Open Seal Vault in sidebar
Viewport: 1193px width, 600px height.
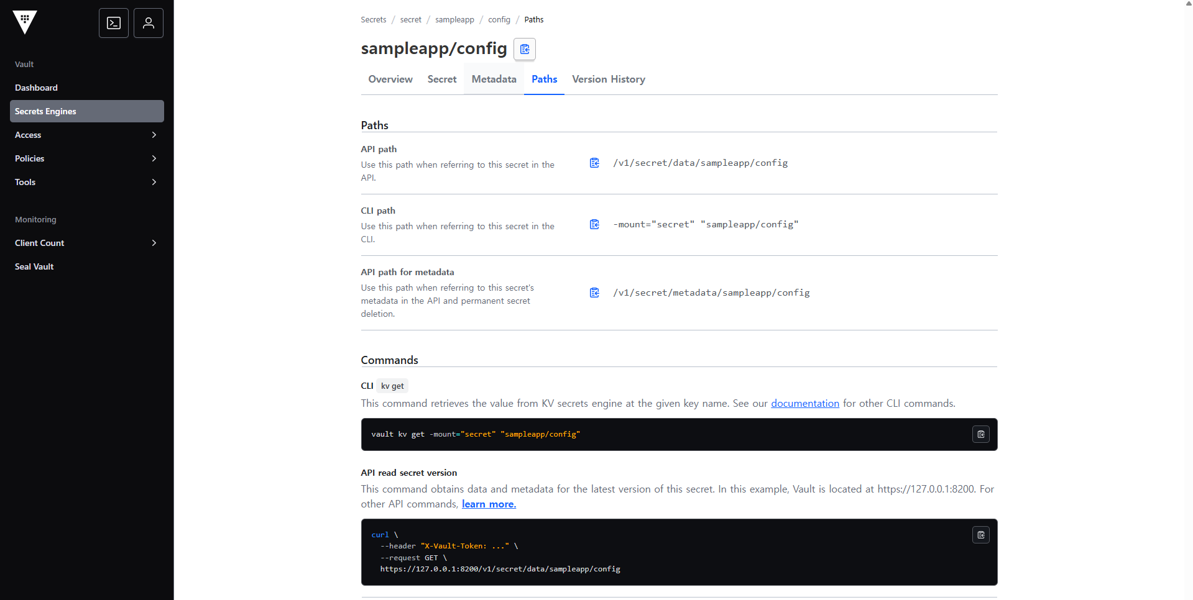34,266
